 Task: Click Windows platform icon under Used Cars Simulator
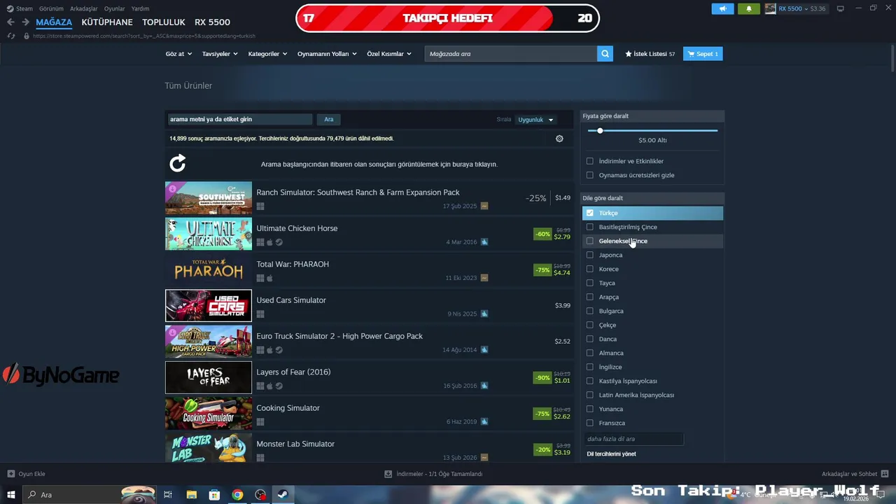click(260, 314)
